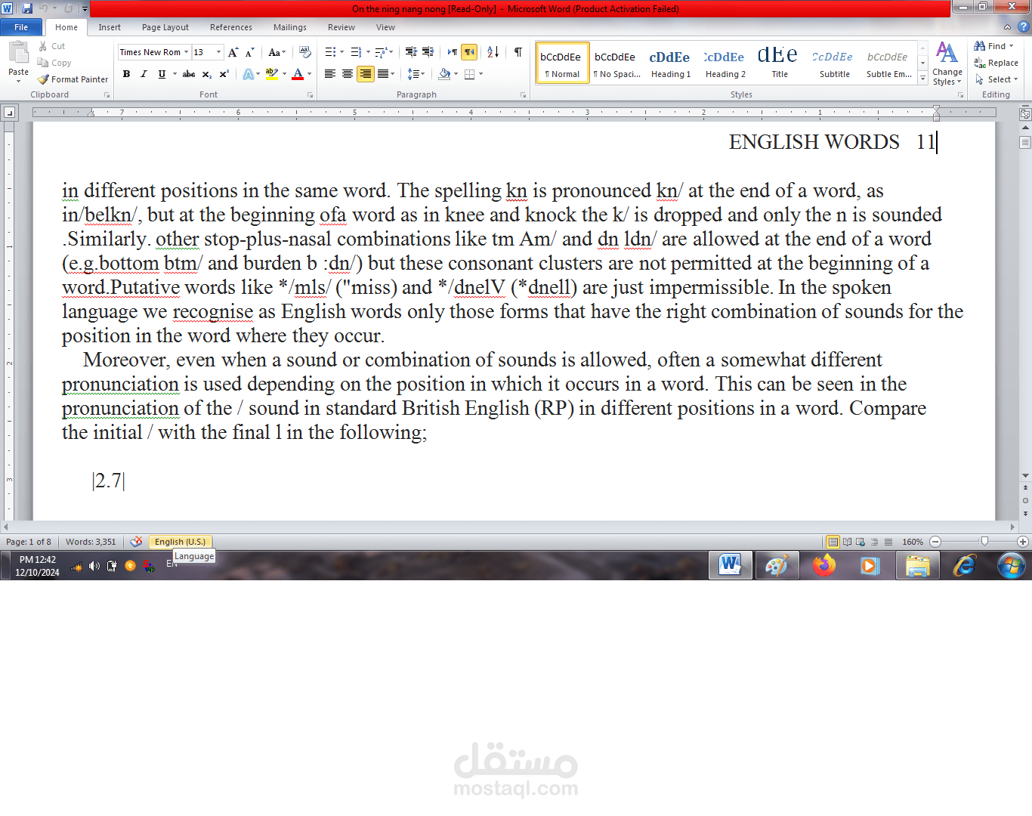
Task: Click the proofing errors status icon
Action: pyautogui.click(x=136, y=542)
